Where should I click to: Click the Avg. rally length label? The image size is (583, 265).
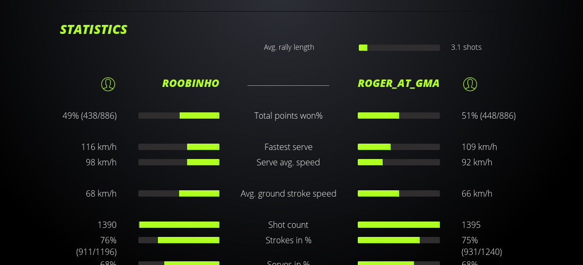click(289, 47)
